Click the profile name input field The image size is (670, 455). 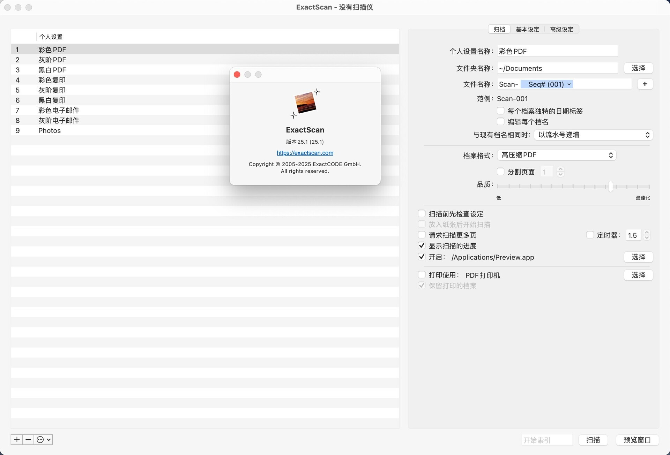pyautogui.click(x=557, y=51)
